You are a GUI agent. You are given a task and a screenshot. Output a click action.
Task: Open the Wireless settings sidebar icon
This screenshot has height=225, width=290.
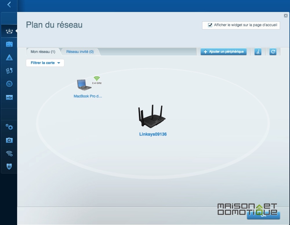[x=9, y=153]
